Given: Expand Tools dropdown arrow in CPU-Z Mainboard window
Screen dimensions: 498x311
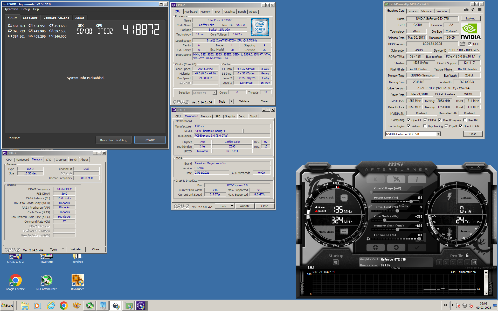Looking at the screenshot, I should coord(232,206).
